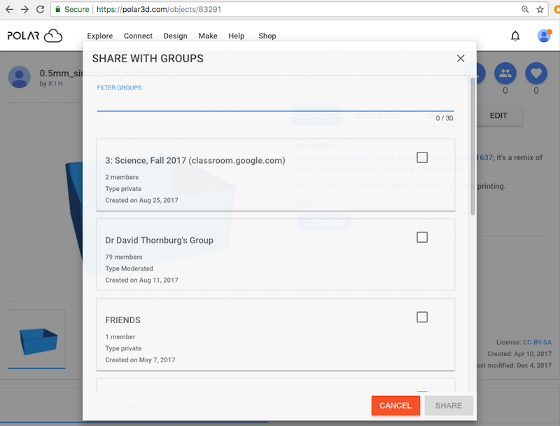Check the FRIENDS group checkbox

422,317
